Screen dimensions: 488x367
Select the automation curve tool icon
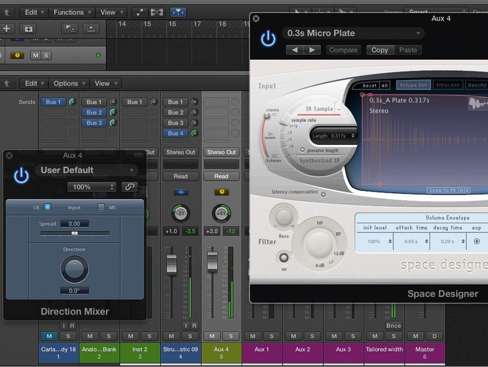point(139,12)
